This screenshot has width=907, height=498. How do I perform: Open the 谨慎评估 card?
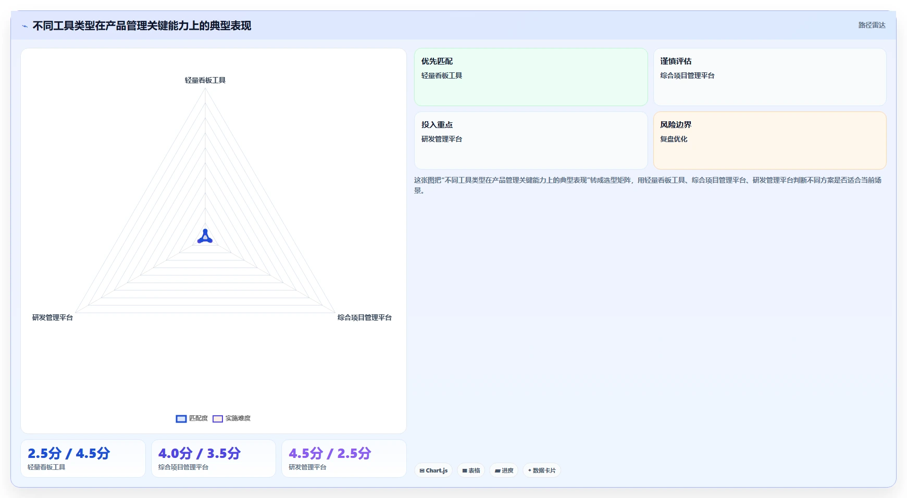[x=770, y=77]
